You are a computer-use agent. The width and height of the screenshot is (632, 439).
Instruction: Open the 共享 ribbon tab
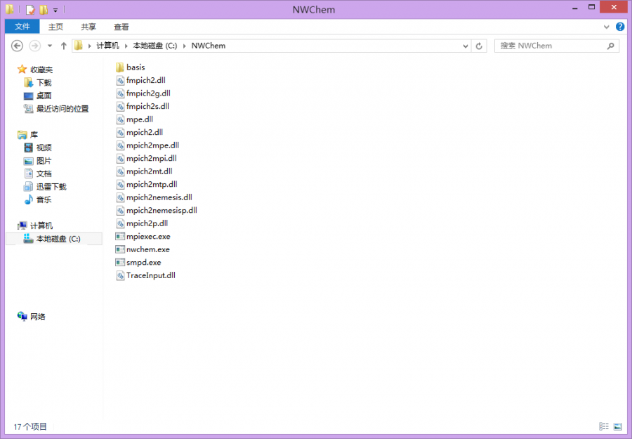[88, 27]
